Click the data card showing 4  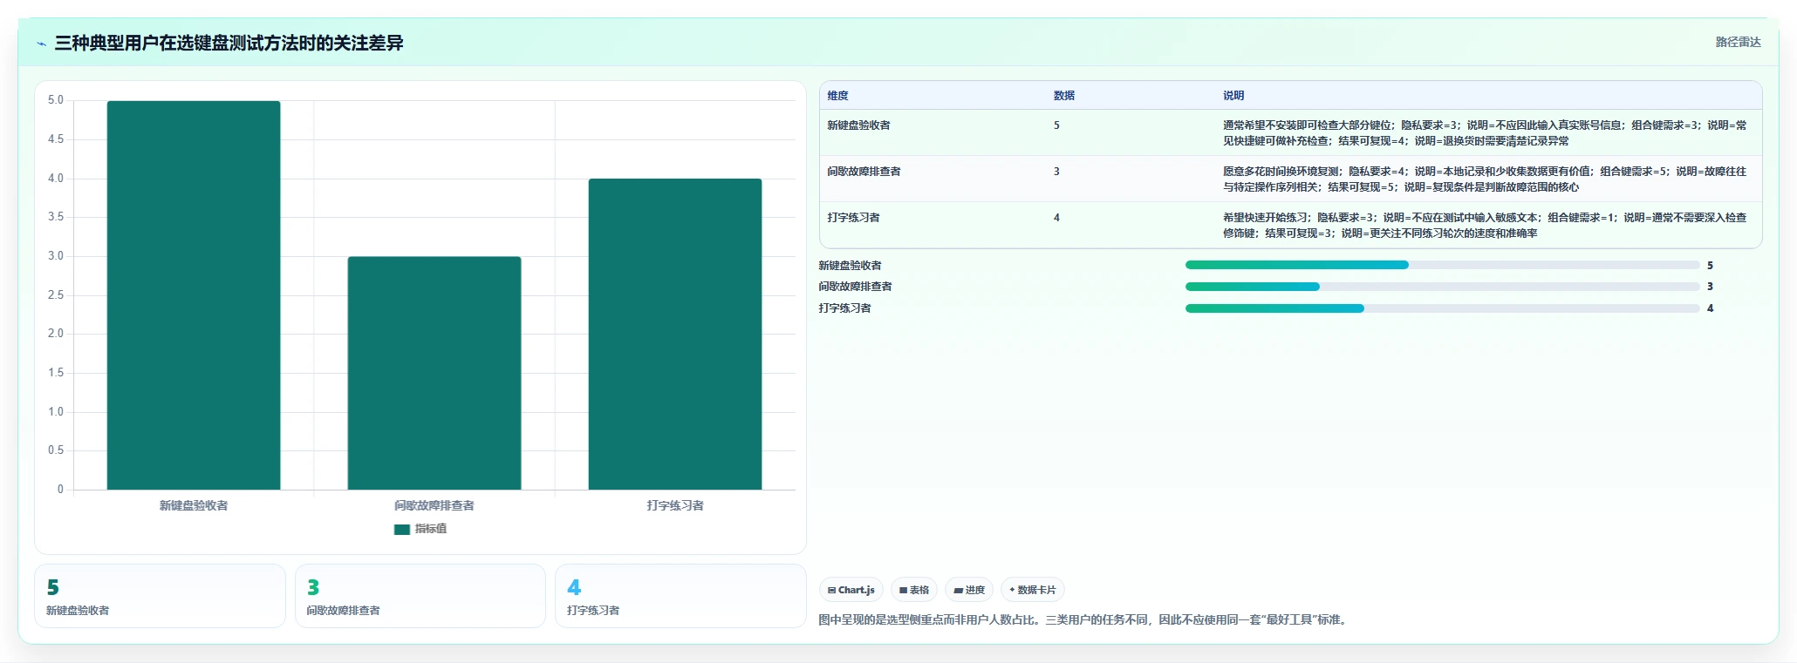[680, 596]
